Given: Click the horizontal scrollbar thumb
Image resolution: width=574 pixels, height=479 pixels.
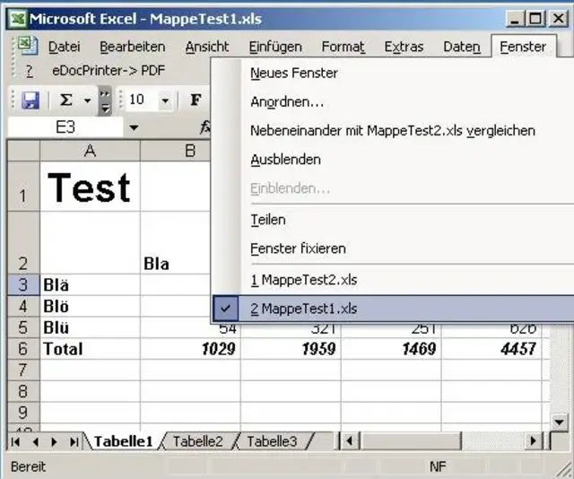Looking at the screenshot, I should click(x=411, y=441).
